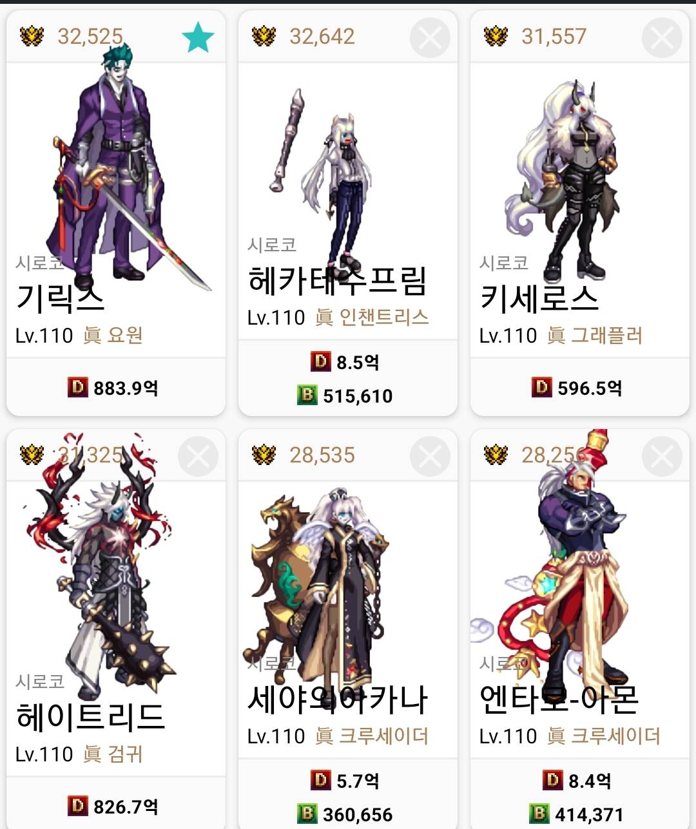Click the crown fame icon beside 31,557
Viewport: 696px width, 829px height.
[496, 37]
